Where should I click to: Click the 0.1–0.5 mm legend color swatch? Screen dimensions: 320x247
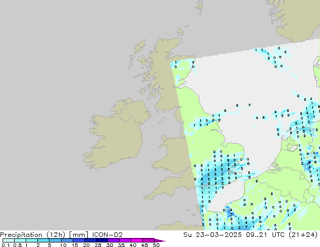click(x=9, y=240)
